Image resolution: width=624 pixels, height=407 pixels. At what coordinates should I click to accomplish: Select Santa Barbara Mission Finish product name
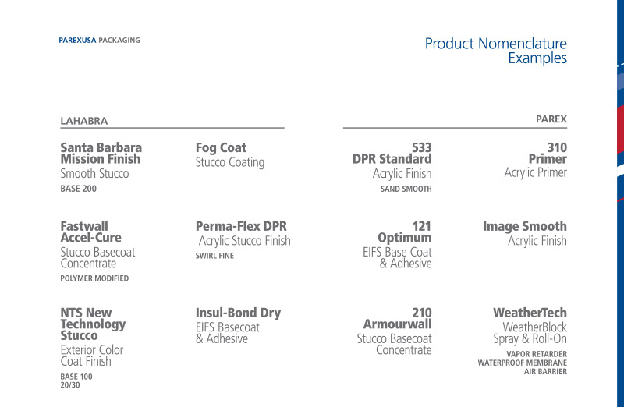tap(101, 153)
